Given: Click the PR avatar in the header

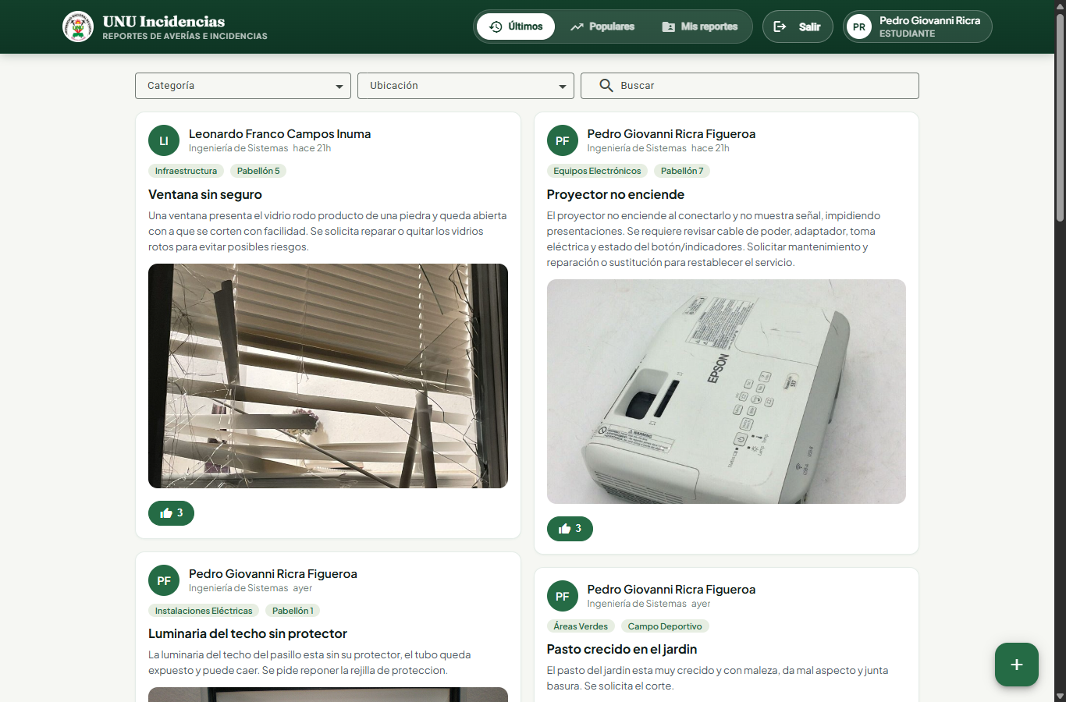Looking at the screenshot, I should pyautogui.click(x=859, y=27).
